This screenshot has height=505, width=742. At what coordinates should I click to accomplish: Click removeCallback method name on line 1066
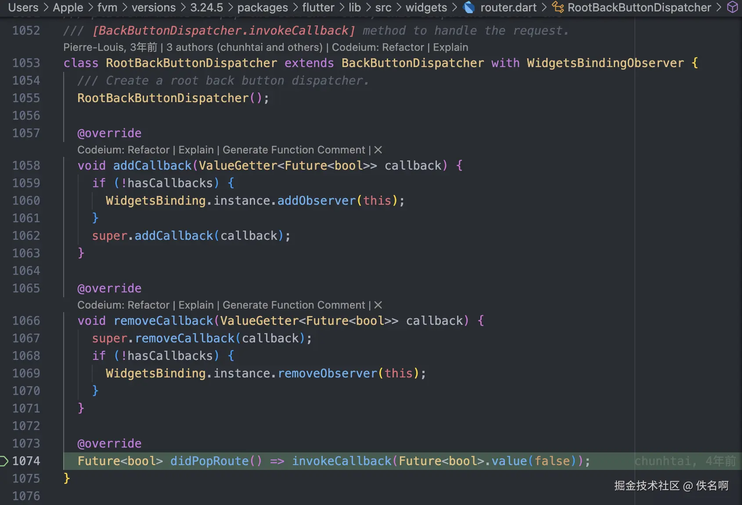(163, 321)
